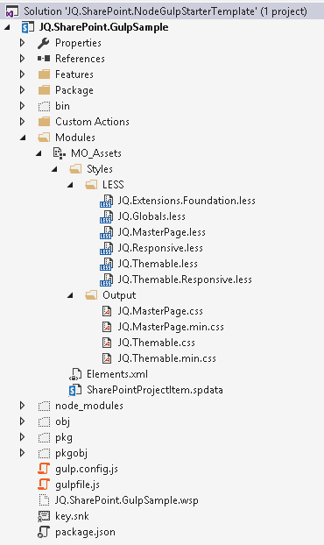Image resolution: width=324 pixels, height=545 pixels.
Task: Expand the Features folder
Action: click(x=23, y=74)
